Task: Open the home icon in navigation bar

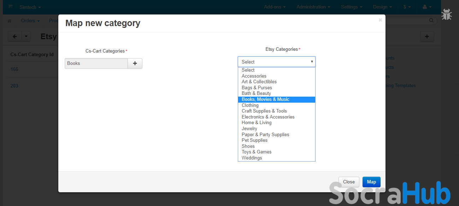Action: click(x=10, y=21)
